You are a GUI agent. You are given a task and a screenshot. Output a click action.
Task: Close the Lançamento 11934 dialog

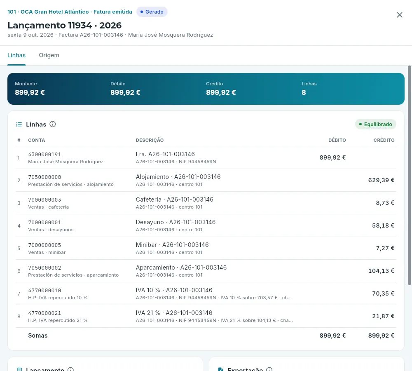(x=399, y=15)
